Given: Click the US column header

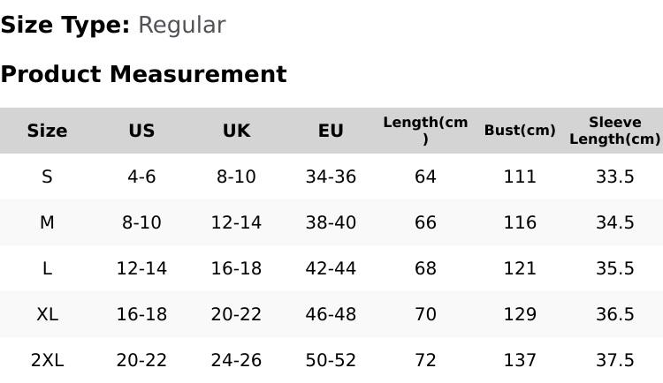Looking at the screenshot, I should [x=141, y=131].
